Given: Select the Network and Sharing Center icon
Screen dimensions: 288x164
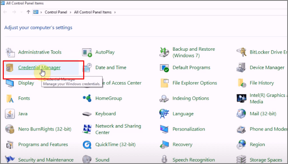Looking at the screenshot, I should click(x=87, y=129).
